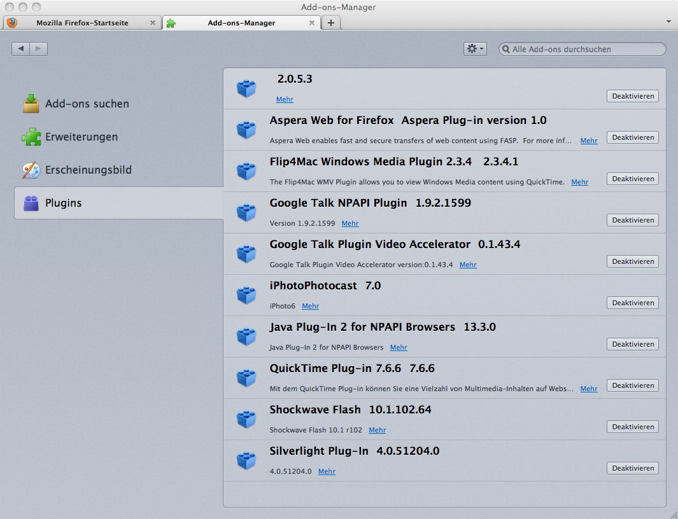Click the Shockwave Flash plugin icon
Screen dimensions: 678x519
tap(246, 419)
